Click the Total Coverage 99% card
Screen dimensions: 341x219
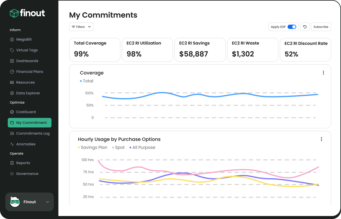(x=95, y=50)
